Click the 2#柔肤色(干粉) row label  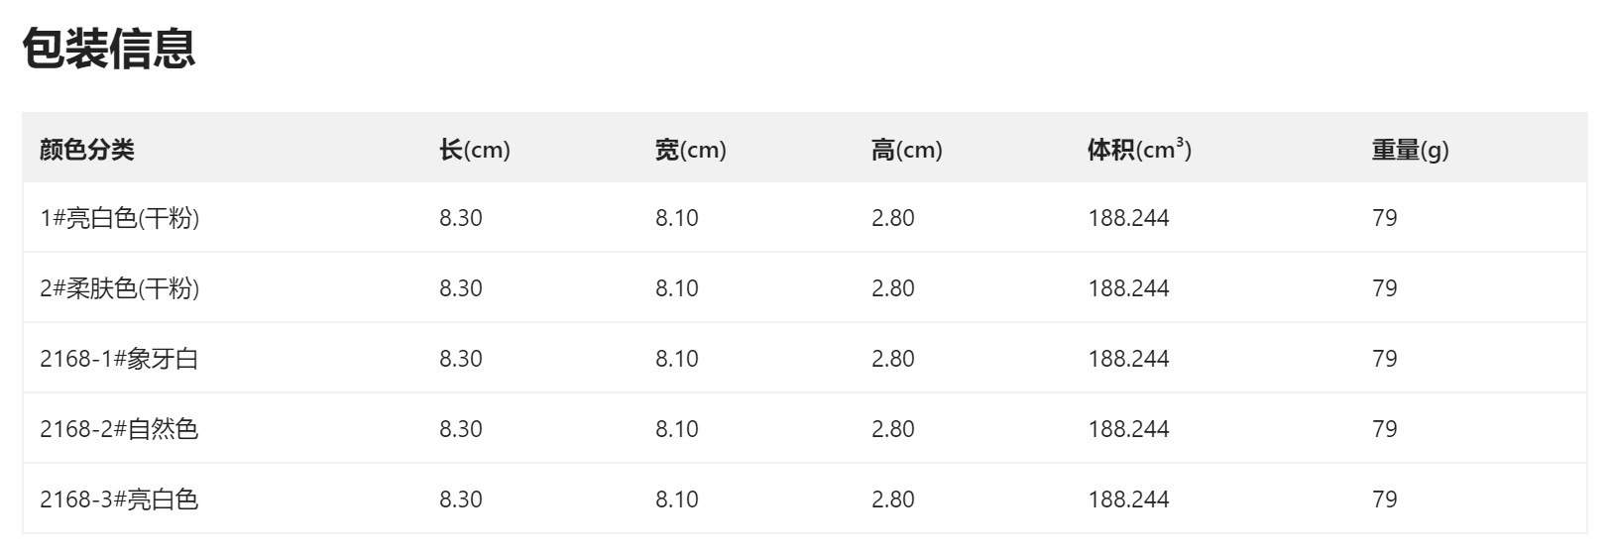119,288
